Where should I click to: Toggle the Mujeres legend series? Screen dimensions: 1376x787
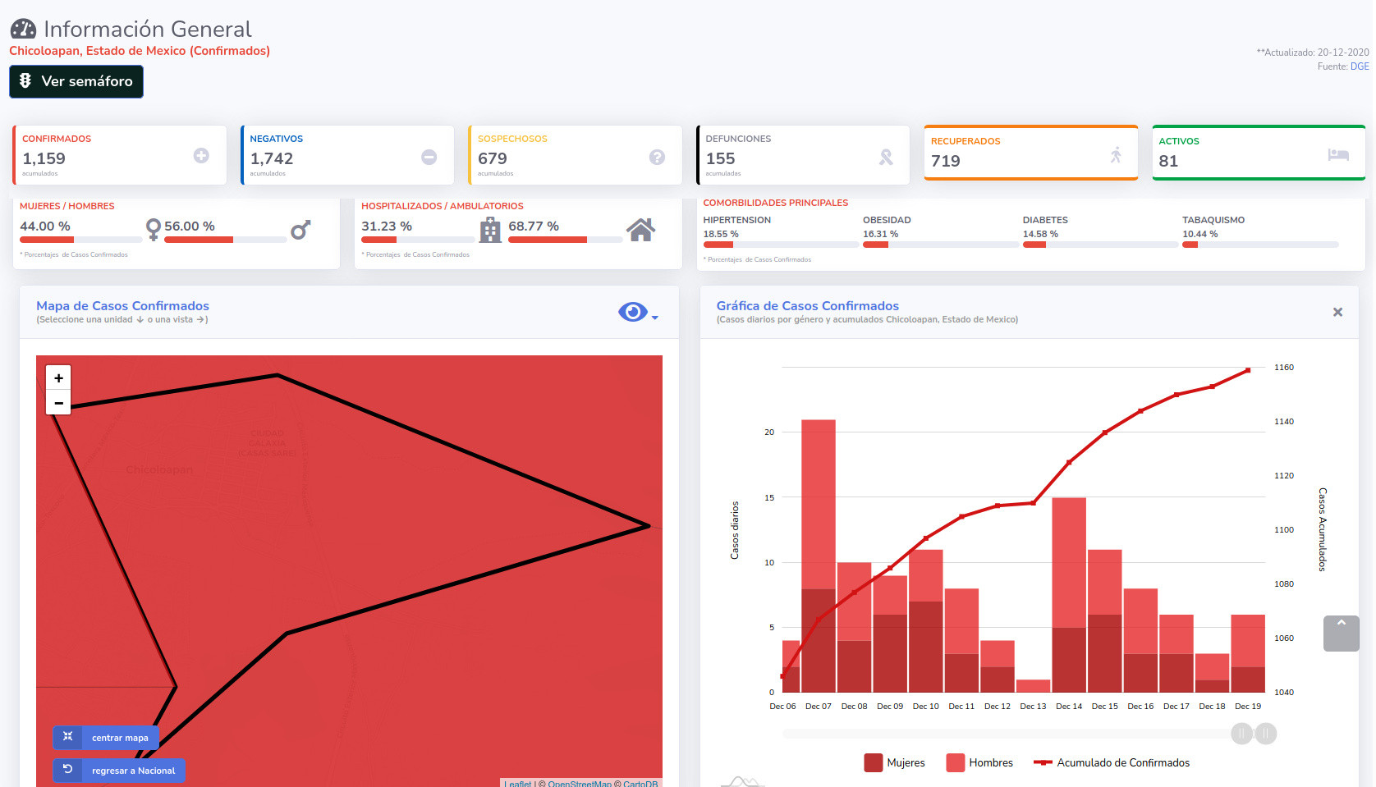(894, 763)
